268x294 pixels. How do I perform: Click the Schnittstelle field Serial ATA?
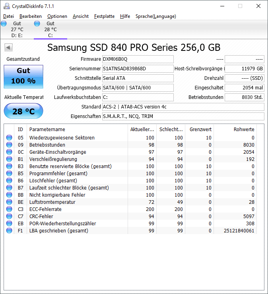point(138,78)
